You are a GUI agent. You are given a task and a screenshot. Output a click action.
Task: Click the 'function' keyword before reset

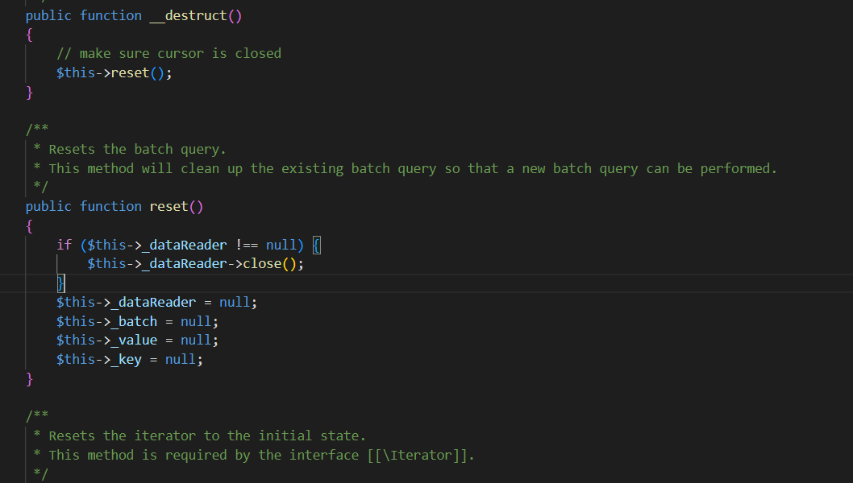[110, 206]
